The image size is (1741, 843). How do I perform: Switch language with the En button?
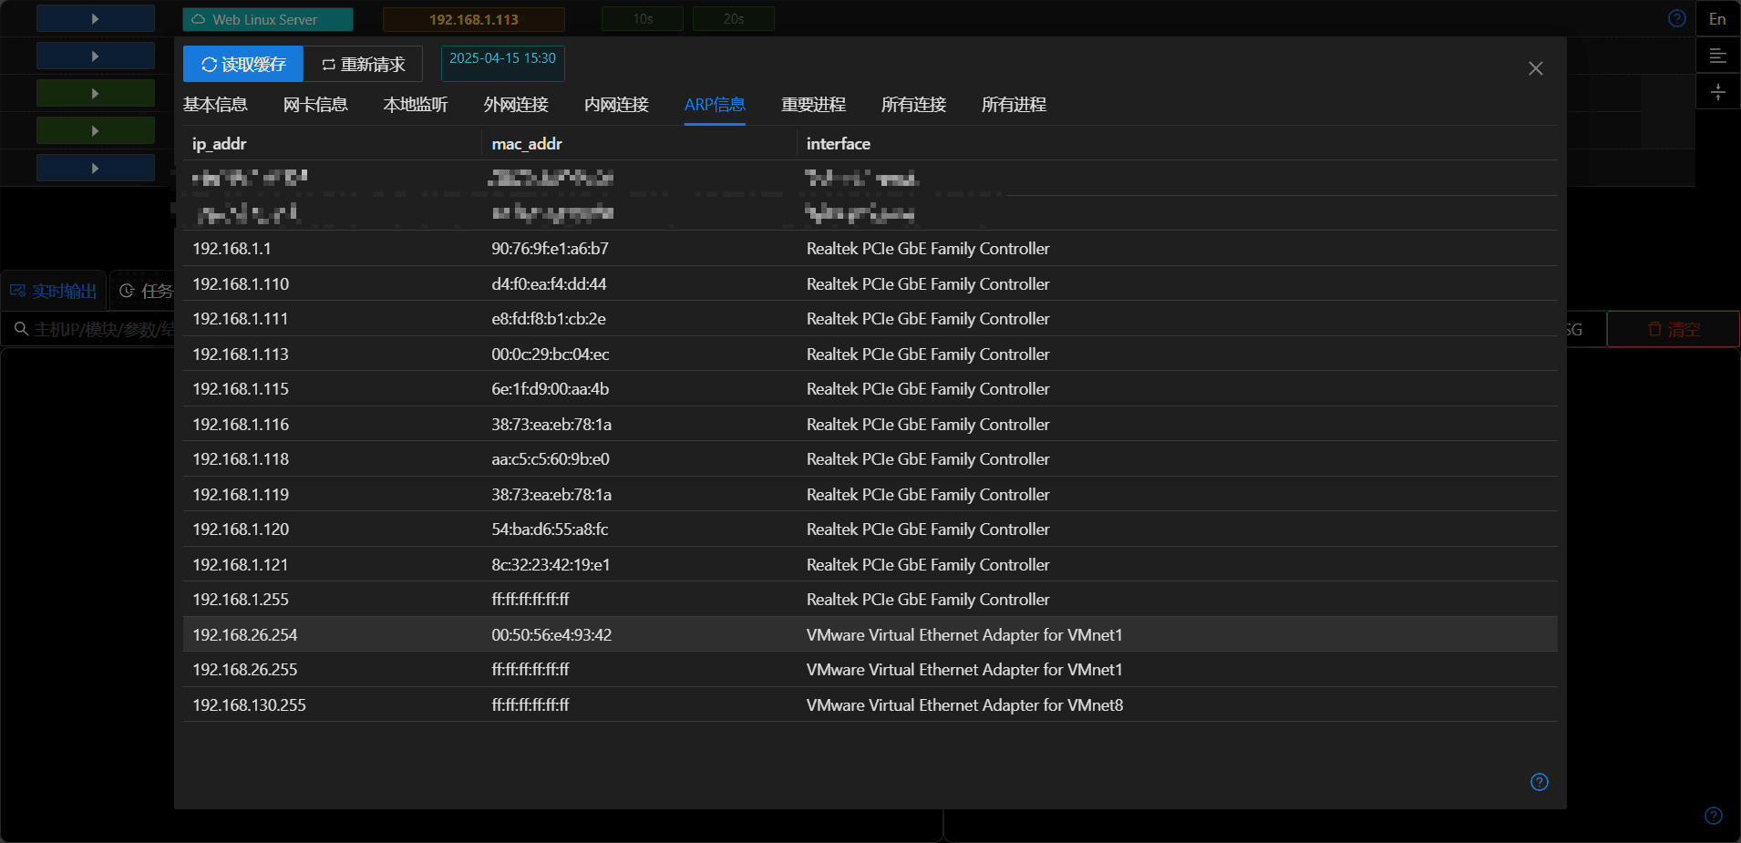(1717, 18)
